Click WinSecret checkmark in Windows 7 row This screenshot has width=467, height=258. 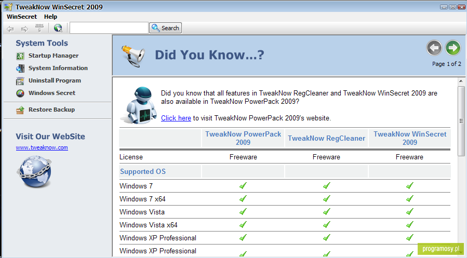(410, 186)
